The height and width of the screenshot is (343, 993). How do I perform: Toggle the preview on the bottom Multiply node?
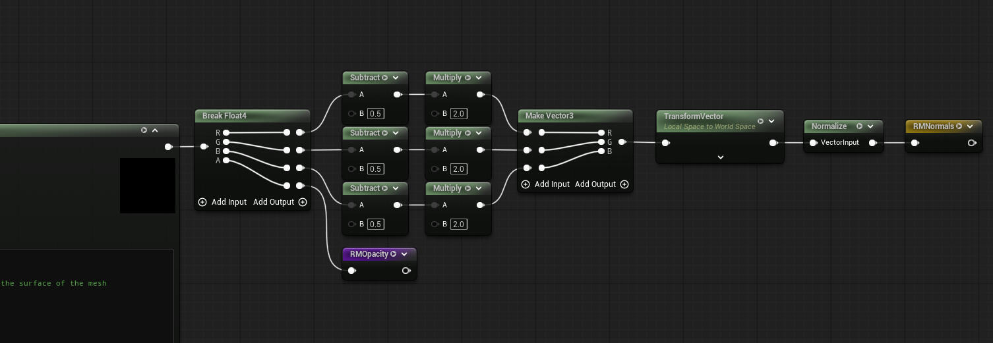pyautogui.click(x=467, y=188)
